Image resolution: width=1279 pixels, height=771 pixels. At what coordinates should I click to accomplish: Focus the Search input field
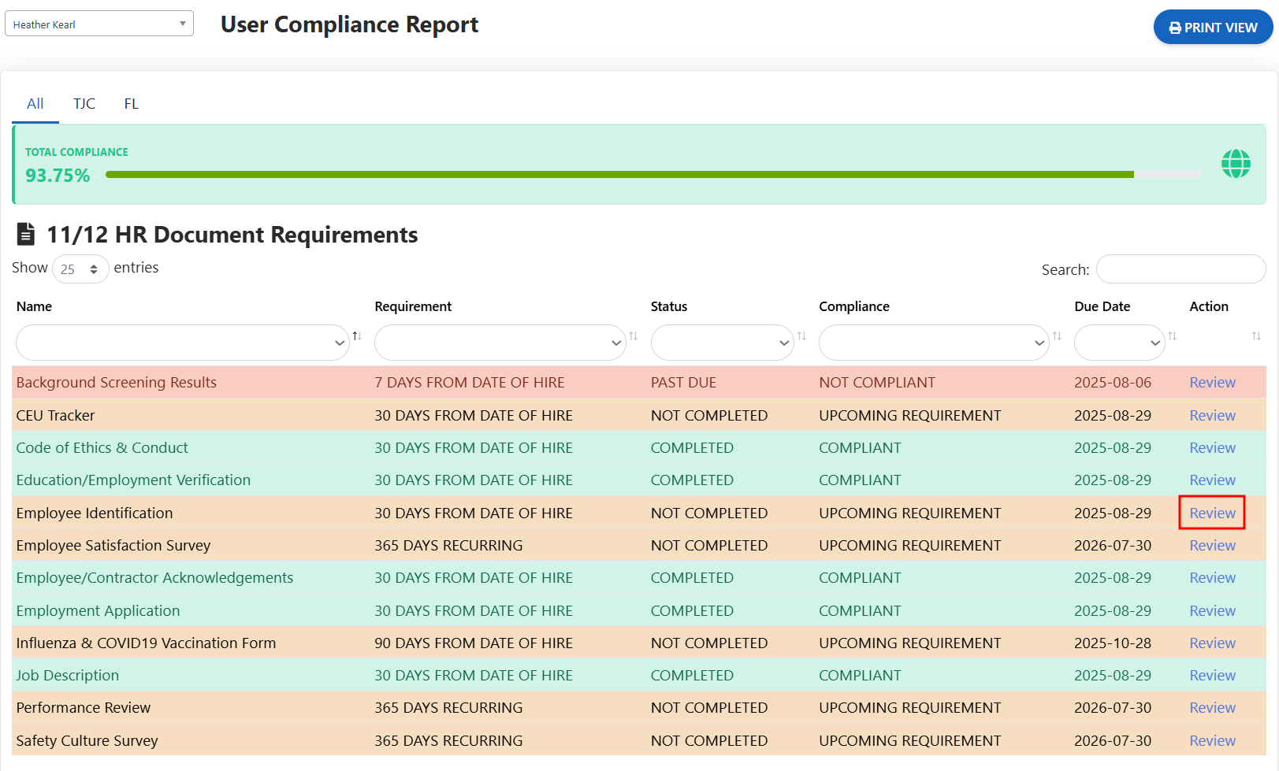[x=1180, y=269]
